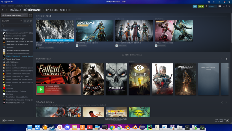Go to the MAĞAZA tab
Screen dimensions: 232x131
(15, 10)
